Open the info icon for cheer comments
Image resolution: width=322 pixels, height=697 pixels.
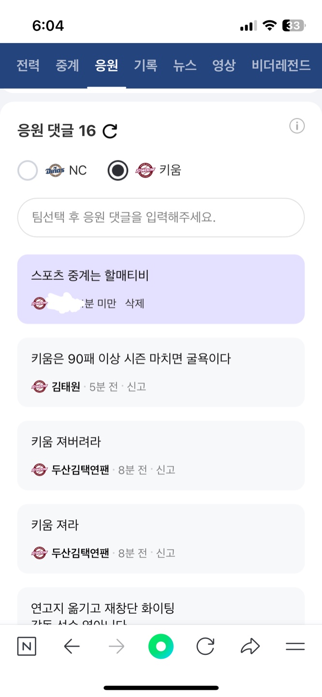pyautogui.click(x=297, y=126)
